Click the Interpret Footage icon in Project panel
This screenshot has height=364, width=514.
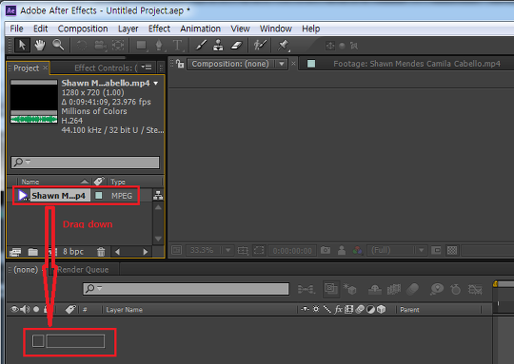[x=15, y=252]
